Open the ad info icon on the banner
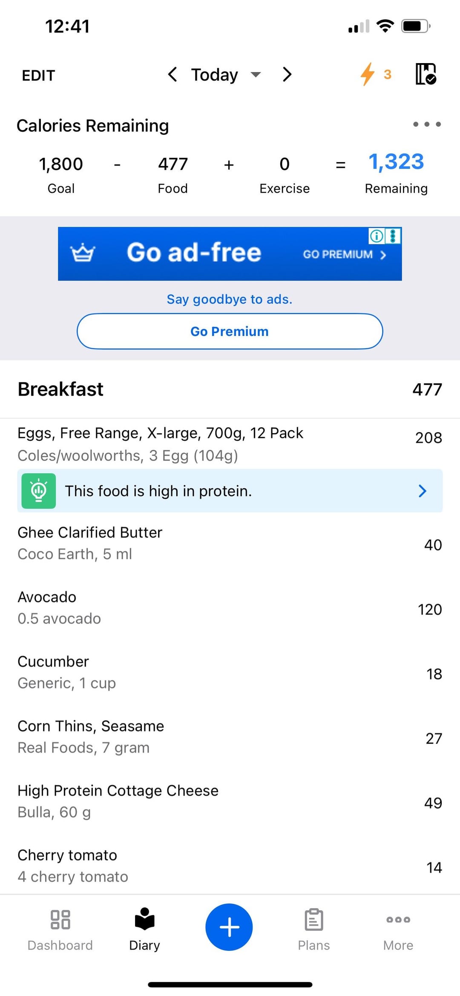The height and width of the screenshot is (996, 460). coord(376,236)
